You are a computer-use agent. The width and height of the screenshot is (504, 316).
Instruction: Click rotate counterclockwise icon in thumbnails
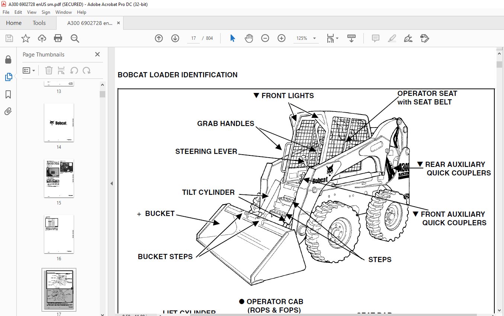(74, 70)
